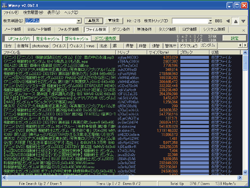
Task: Open the 検索履歴(H) menu
Action: pos(33,13)
